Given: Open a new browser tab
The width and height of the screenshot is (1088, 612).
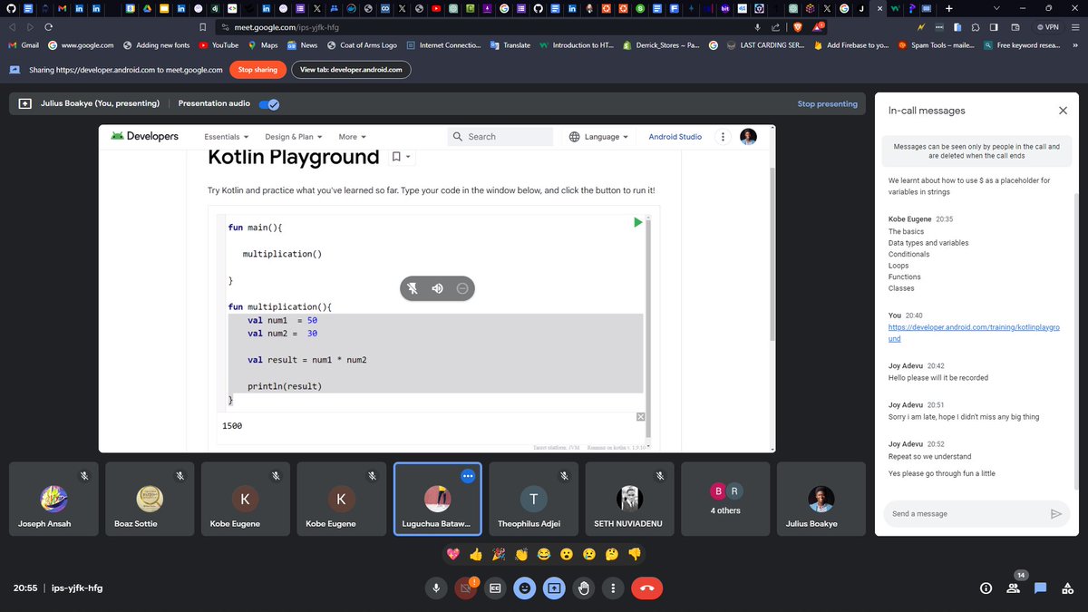Looking at the screenshot, I should click(x=948, y=8).
